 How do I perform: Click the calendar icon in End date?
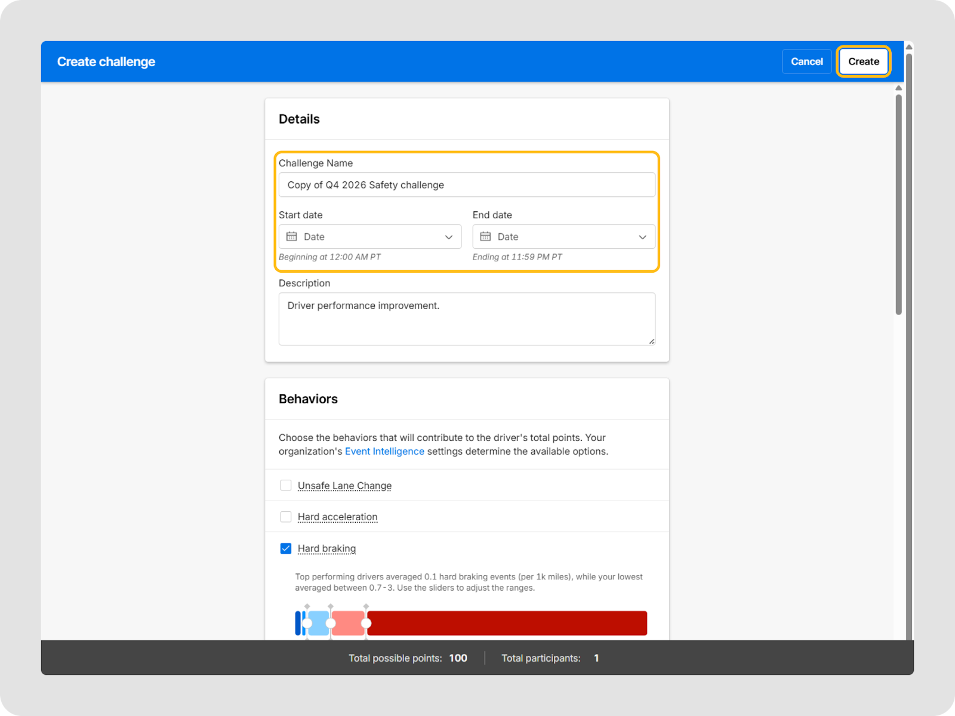coord(485,237)
